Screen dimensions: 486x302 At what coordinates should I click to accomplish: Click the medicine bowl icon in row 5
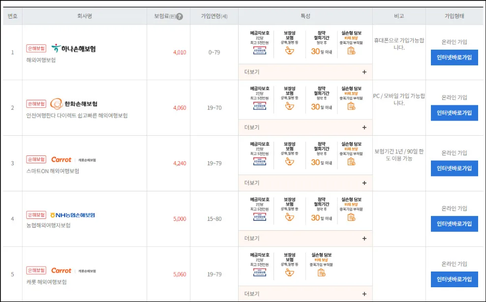click(x=290, y=272)
